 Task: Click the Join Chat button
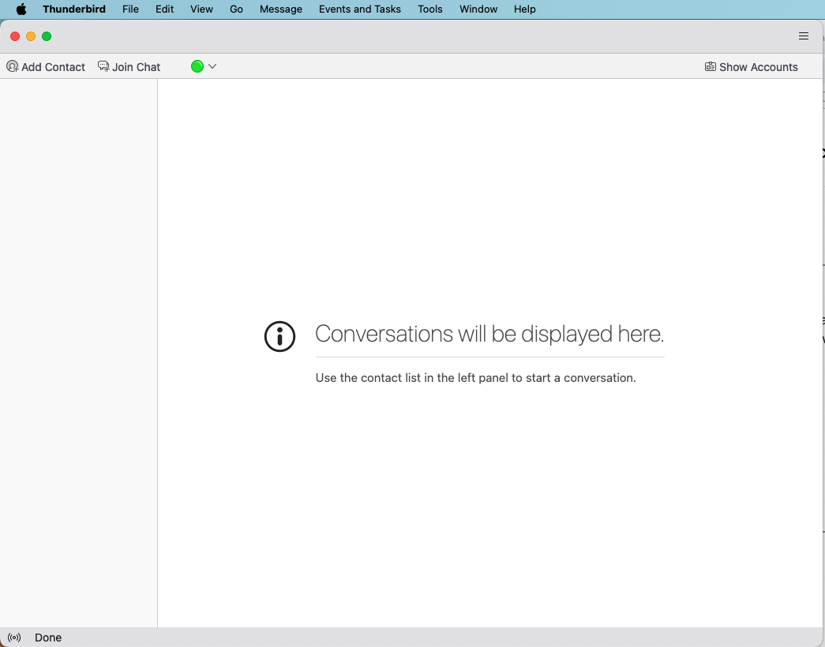coord(129,67)
